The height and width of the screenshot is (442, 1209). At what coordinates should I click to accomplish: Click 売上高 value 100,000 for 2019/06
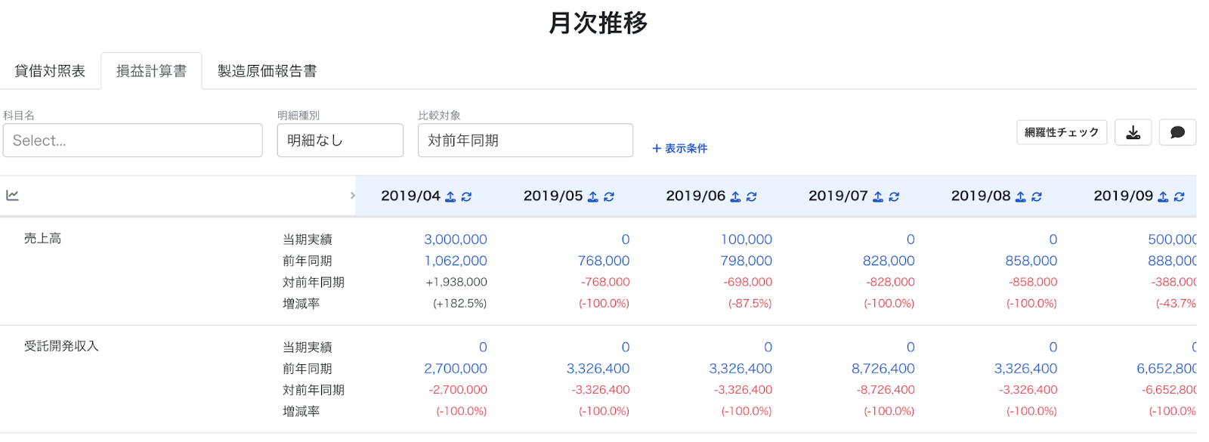coord(747,240)
